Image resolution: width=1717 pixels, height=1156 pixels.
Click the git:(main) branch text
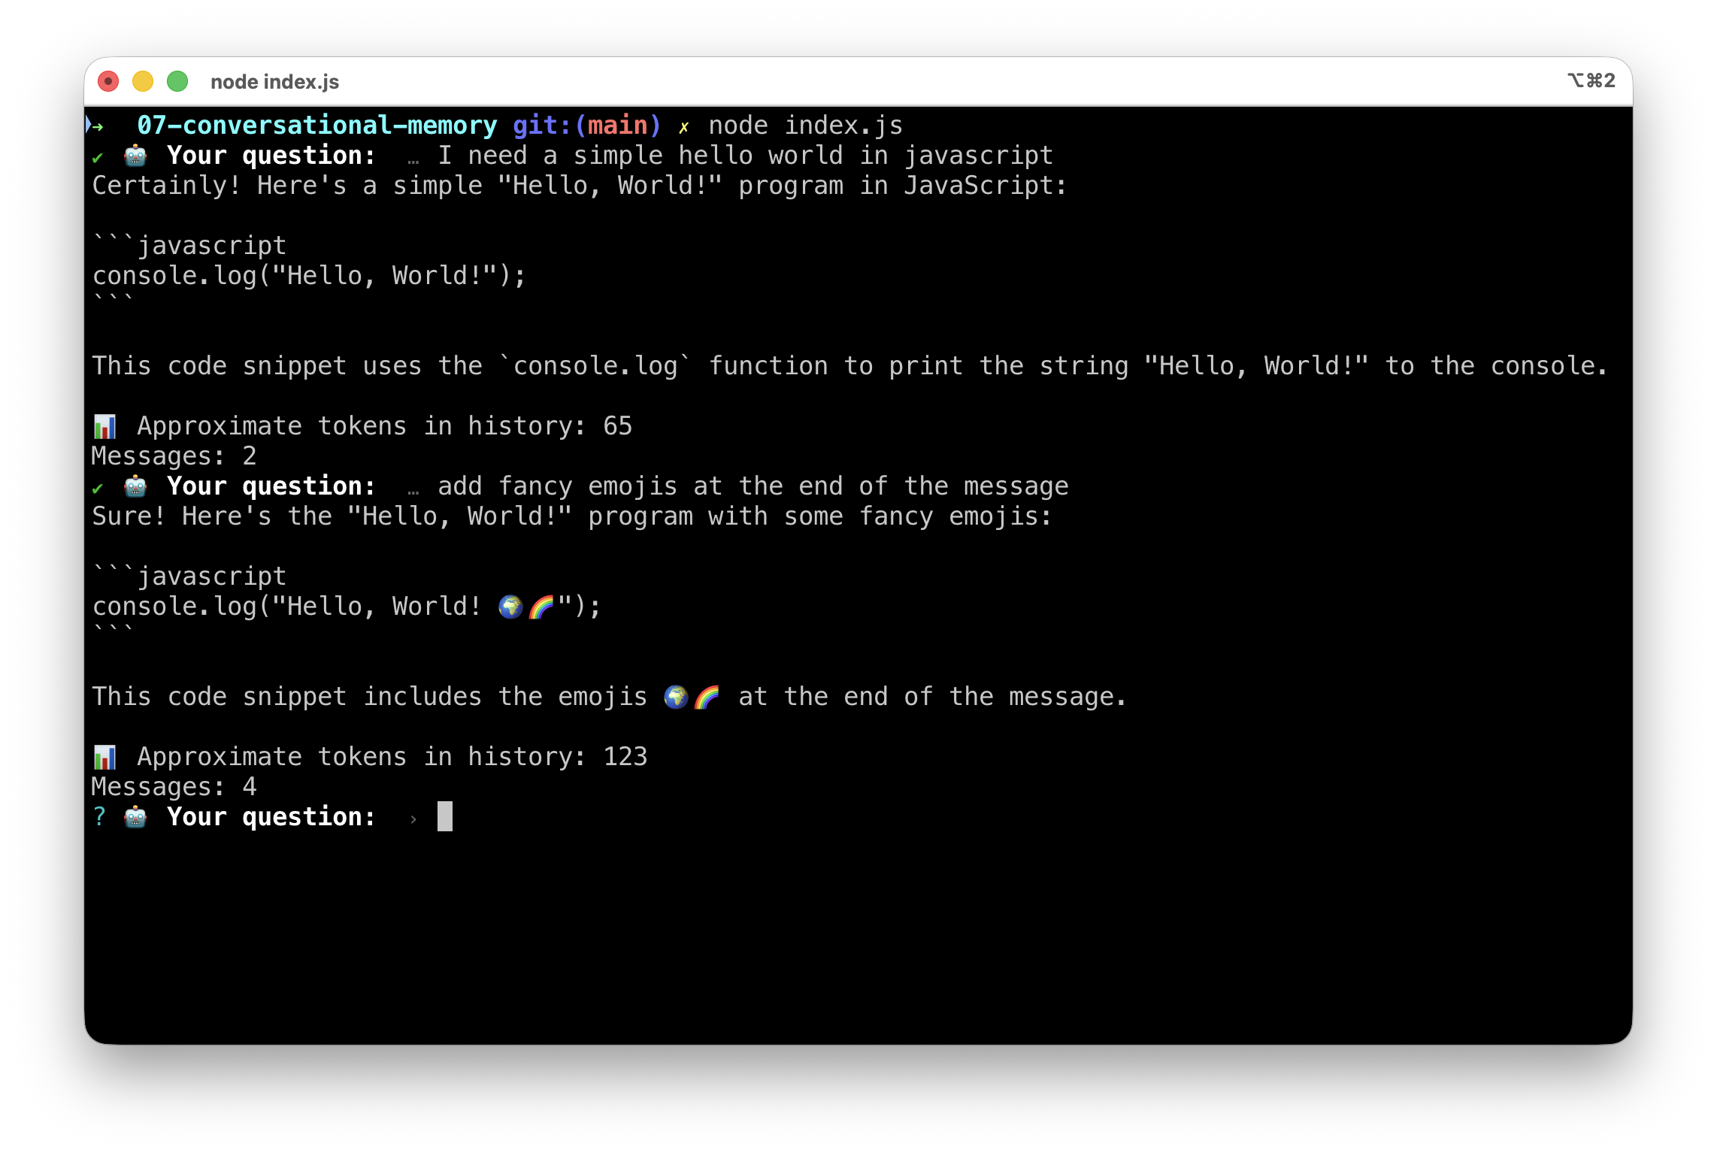point(586,126)
